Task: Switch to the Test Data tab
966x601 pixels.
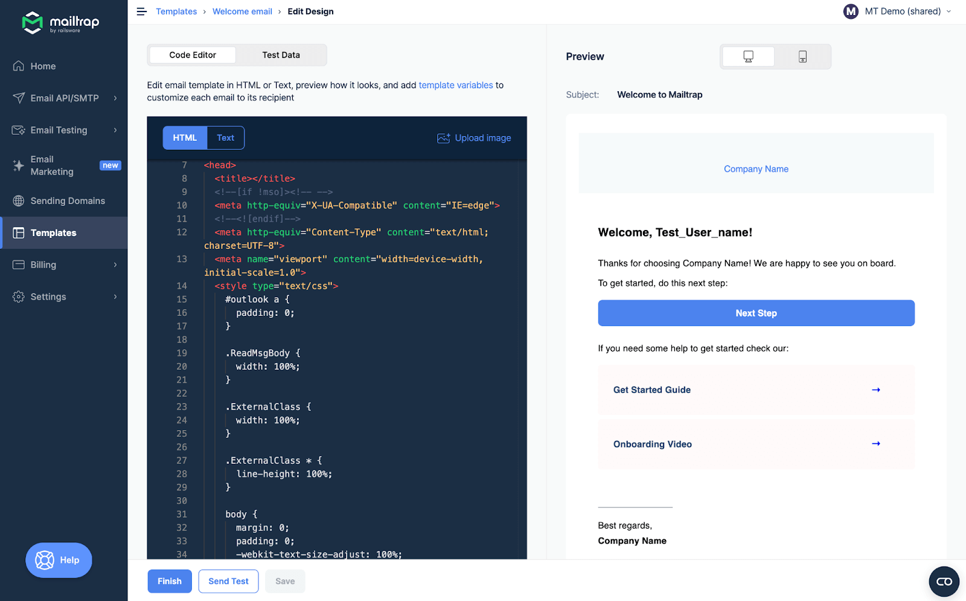Action: tap(281, 54)
